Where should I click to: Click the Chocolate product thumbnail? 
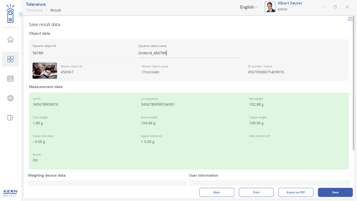click(45, 71)
